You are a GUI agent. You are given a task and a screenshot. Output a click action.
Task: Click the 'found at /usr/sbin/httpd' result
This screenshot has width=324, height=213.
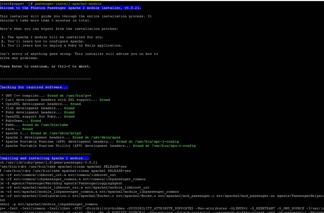(56, 133)
